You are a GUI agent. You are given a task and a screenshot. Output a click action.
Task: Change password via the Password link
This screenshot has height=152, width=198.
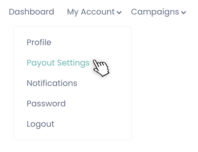point(46,104)
